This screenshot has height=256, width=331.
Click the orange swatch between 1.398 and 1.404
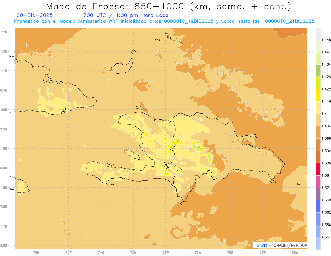(x=318, y=132)
